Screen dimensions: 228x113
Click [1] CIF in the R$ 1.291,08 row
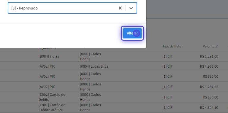pos(167,56)
